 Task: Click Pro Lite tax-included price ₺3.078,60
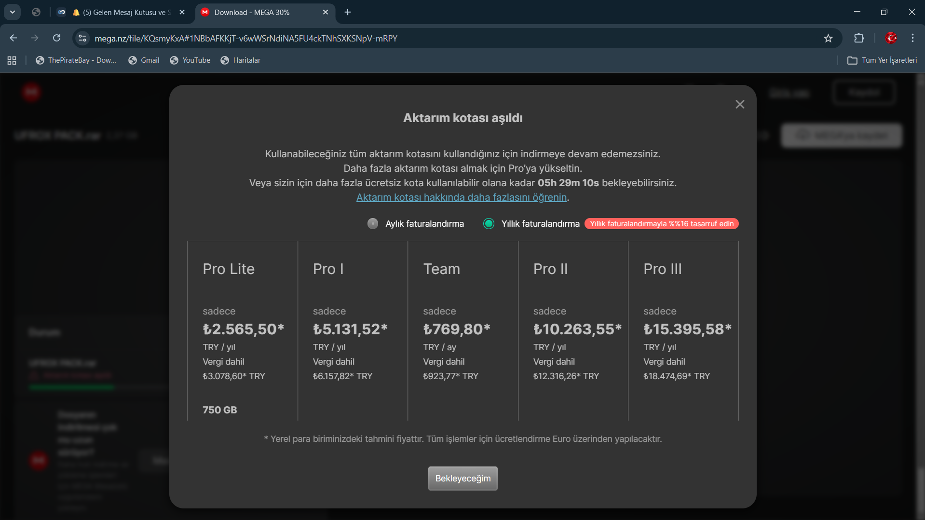point(234,376)
